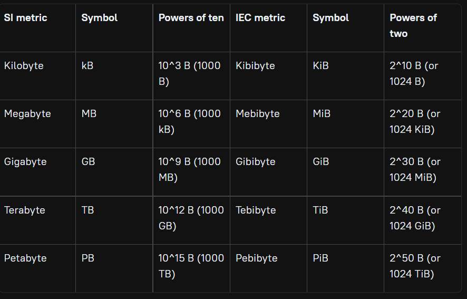Viewport: 467px width, 299px height.
Task: Click the 10^9 B (1000 MB) cell
Action: click(191, 172)
